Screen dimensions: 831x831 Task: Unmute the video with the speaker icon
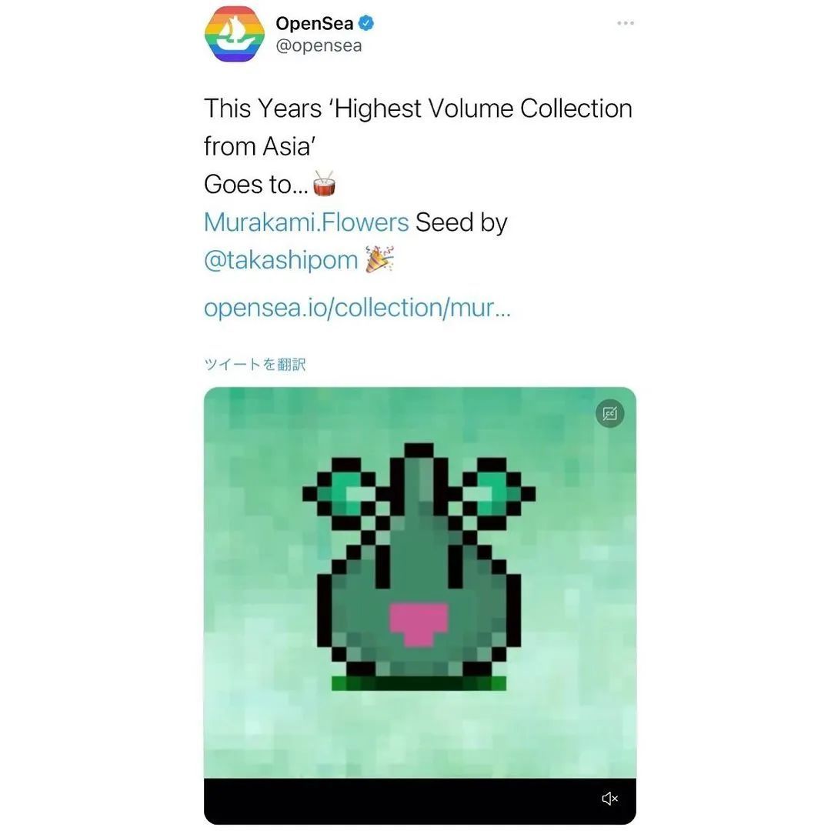pos(610,798)
